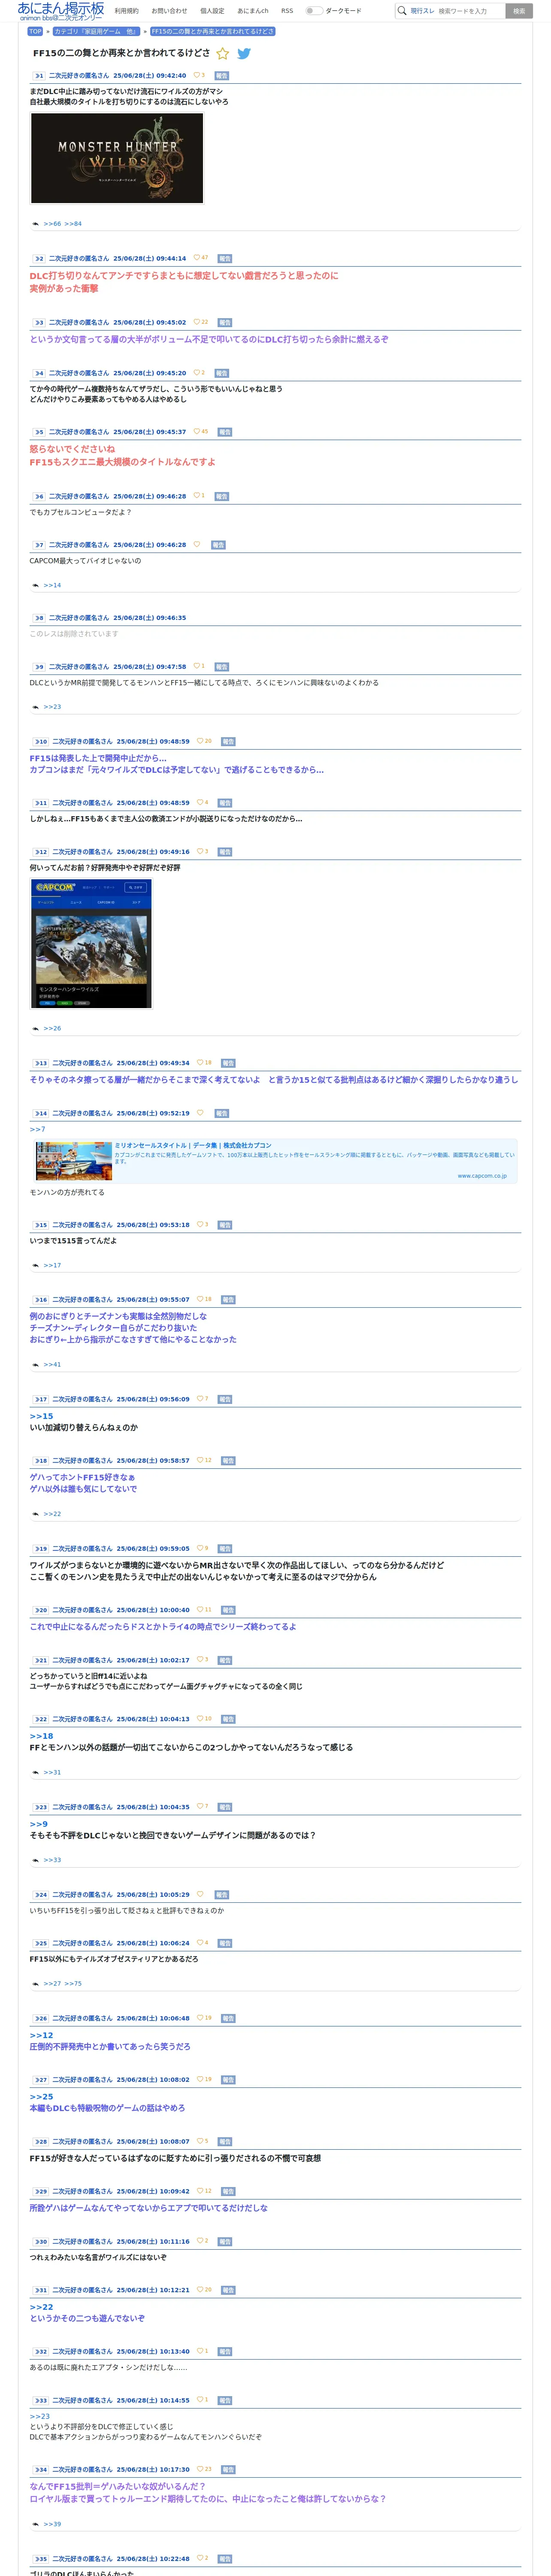The image size is (551, 2576).
Task: Go to TOP breadcrumb
Action: (x=35, y=31)
